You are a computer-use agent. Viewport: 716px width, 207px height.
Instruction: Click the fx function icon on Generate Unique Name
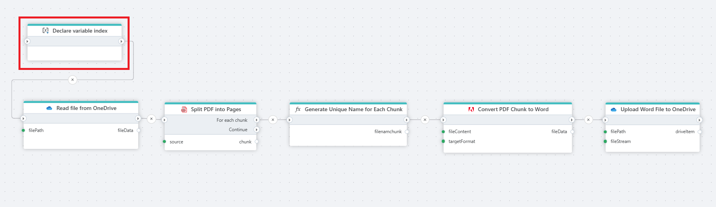[298, 110]
